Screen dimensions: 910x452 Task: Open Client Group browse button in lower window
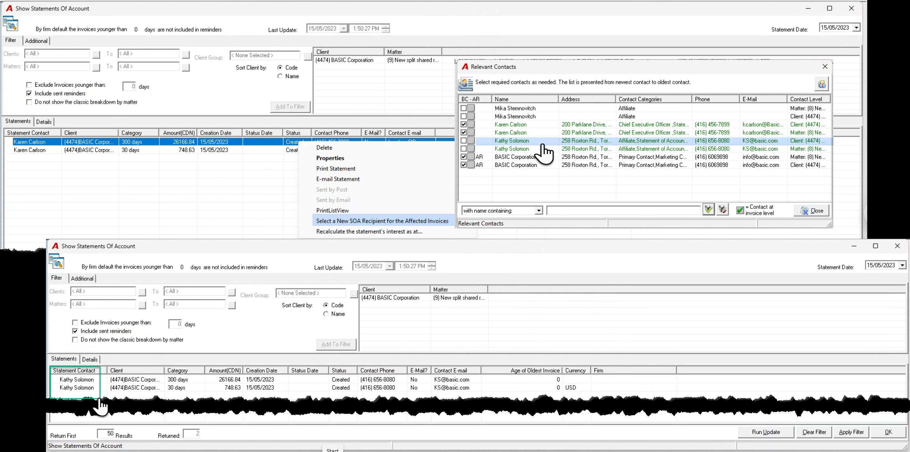pyautogui.click(x=353, y=294)
